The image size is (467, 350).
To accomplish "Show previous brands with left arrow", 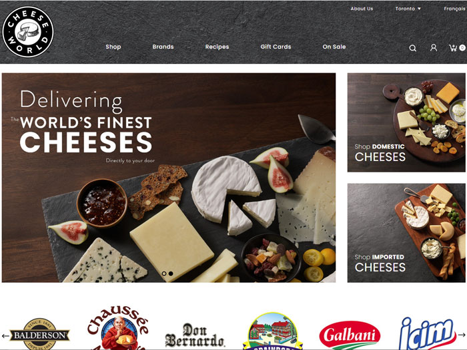I will (5, 336).
